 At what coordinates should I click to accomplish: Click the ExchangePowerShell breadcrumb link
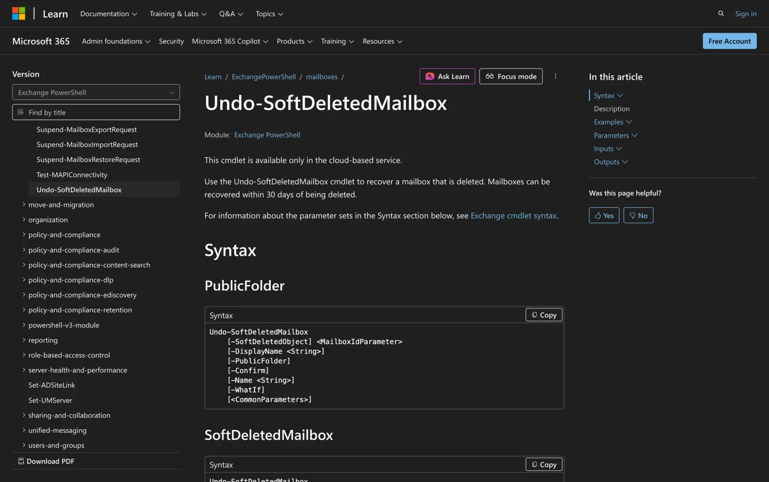pyautogui.click(x=264, y=76)
